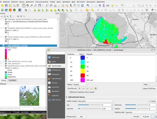This screenshot has height=119, width=157.
Task: Collapse the Classification_smap layer tree
Action: tap(1, 66)
